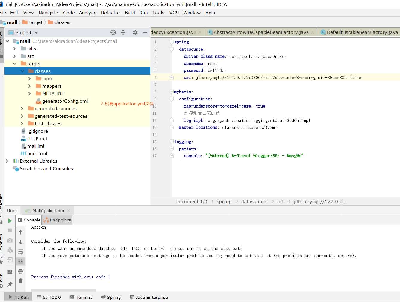Switch to the Endpoints tab

coord(57,220)
